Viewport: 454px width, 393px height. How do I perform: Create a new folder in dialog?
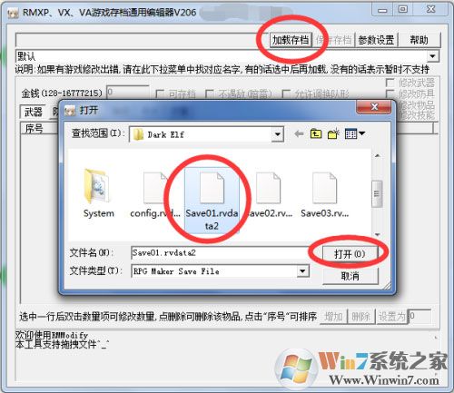333,133
